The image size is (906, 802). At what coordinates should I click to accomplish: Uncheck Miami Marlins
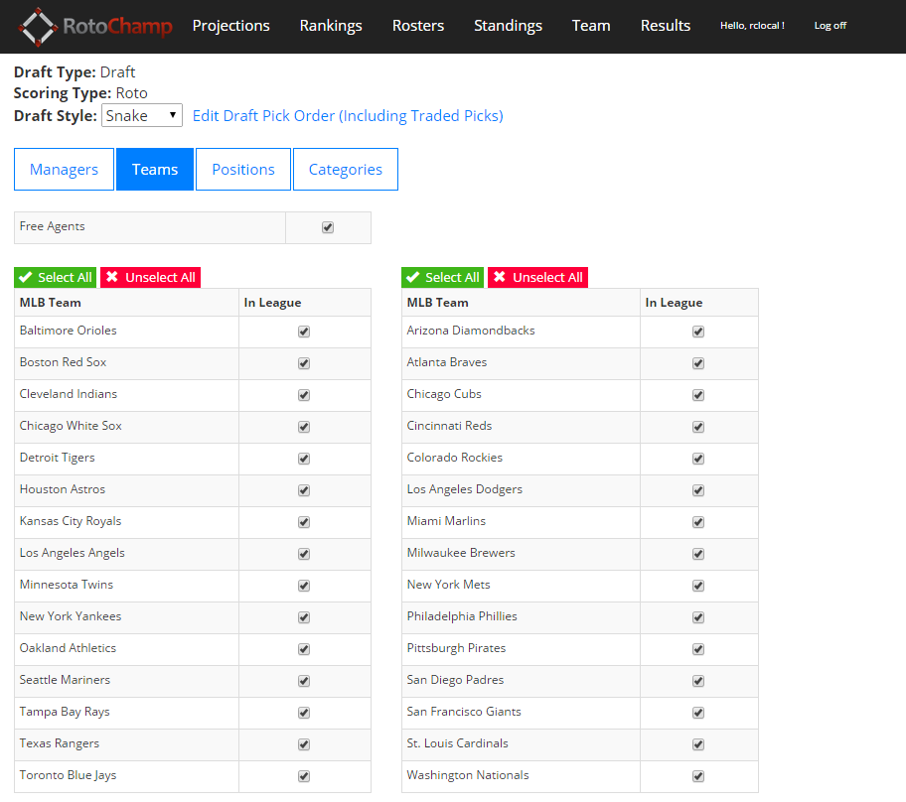(698, 522)
